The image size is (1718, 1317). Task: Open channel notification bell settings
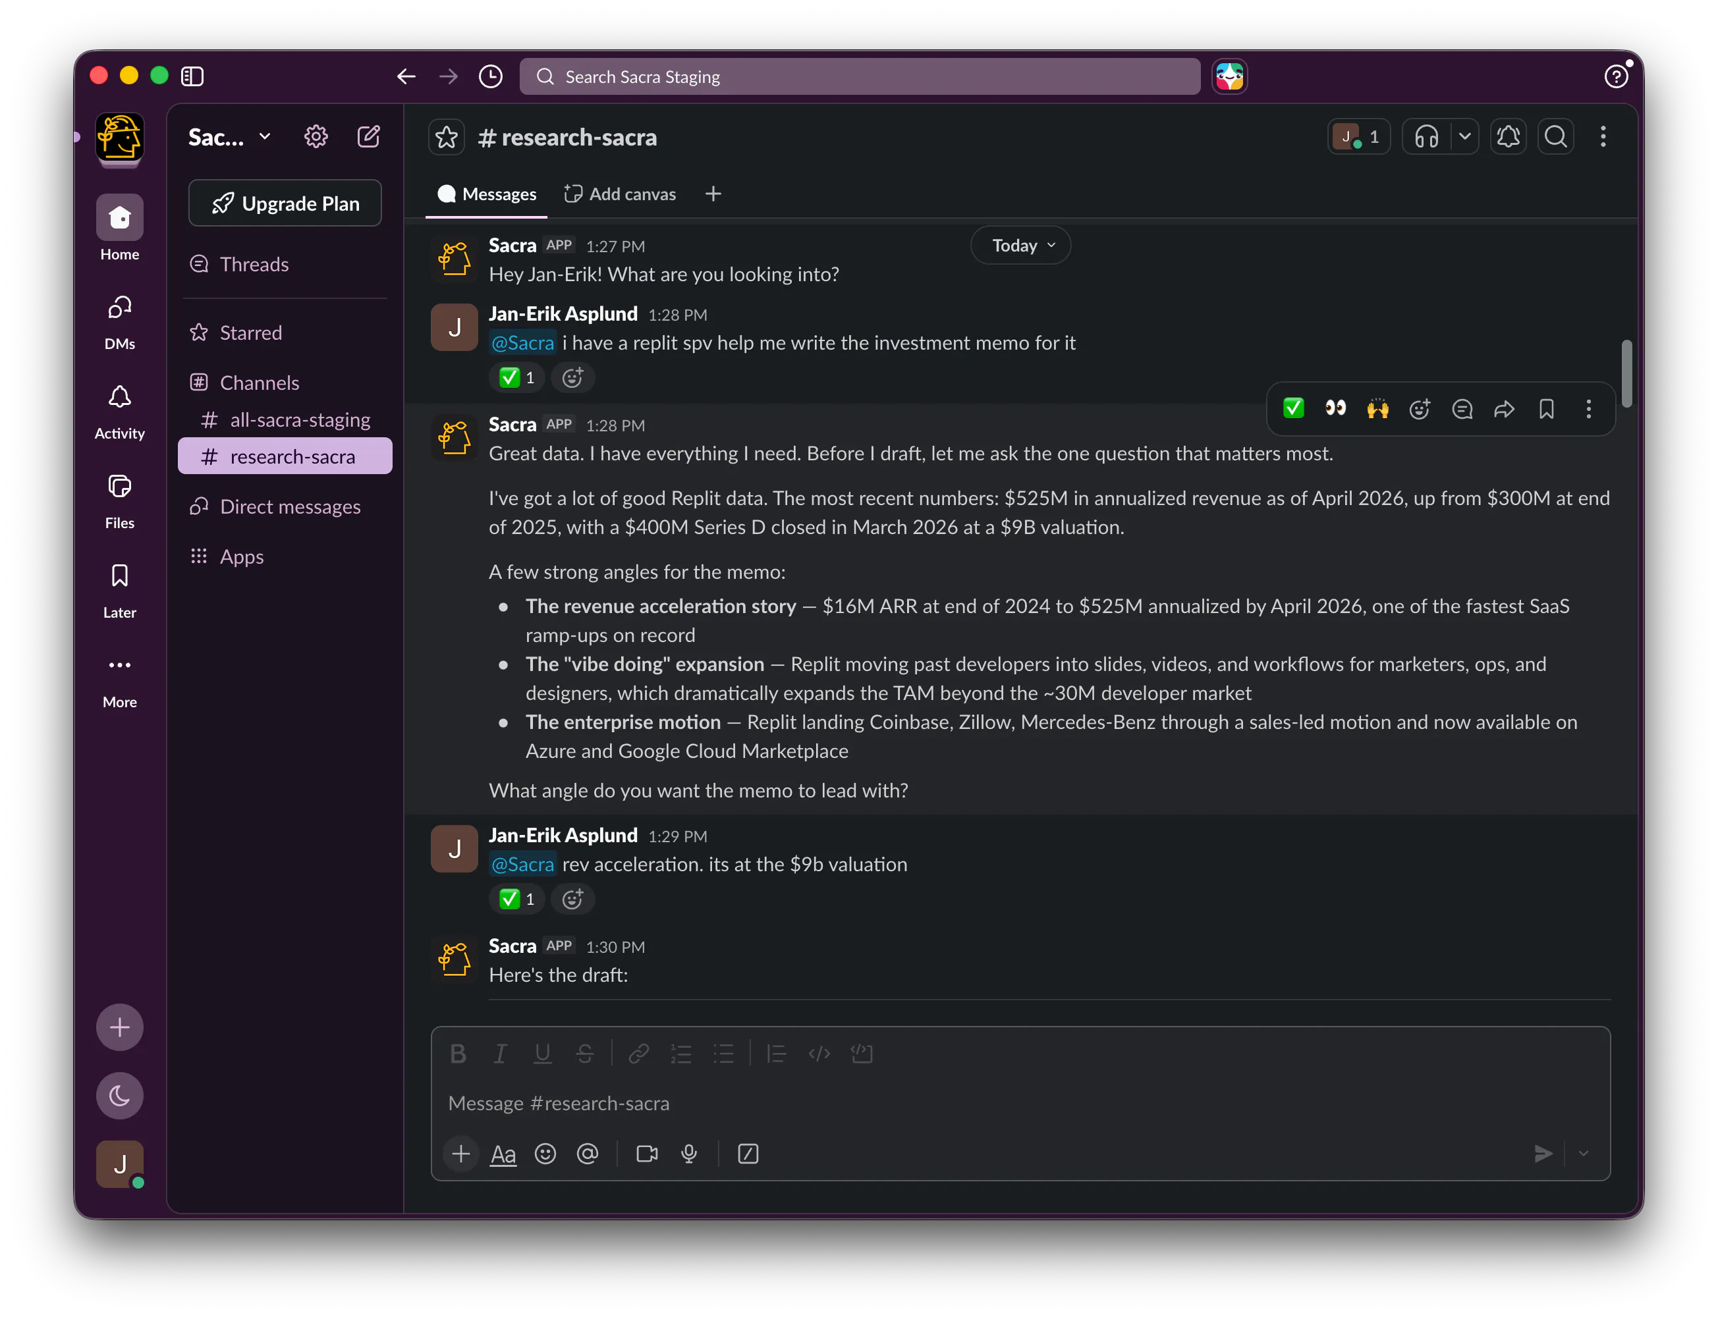tap(1508, 137)
